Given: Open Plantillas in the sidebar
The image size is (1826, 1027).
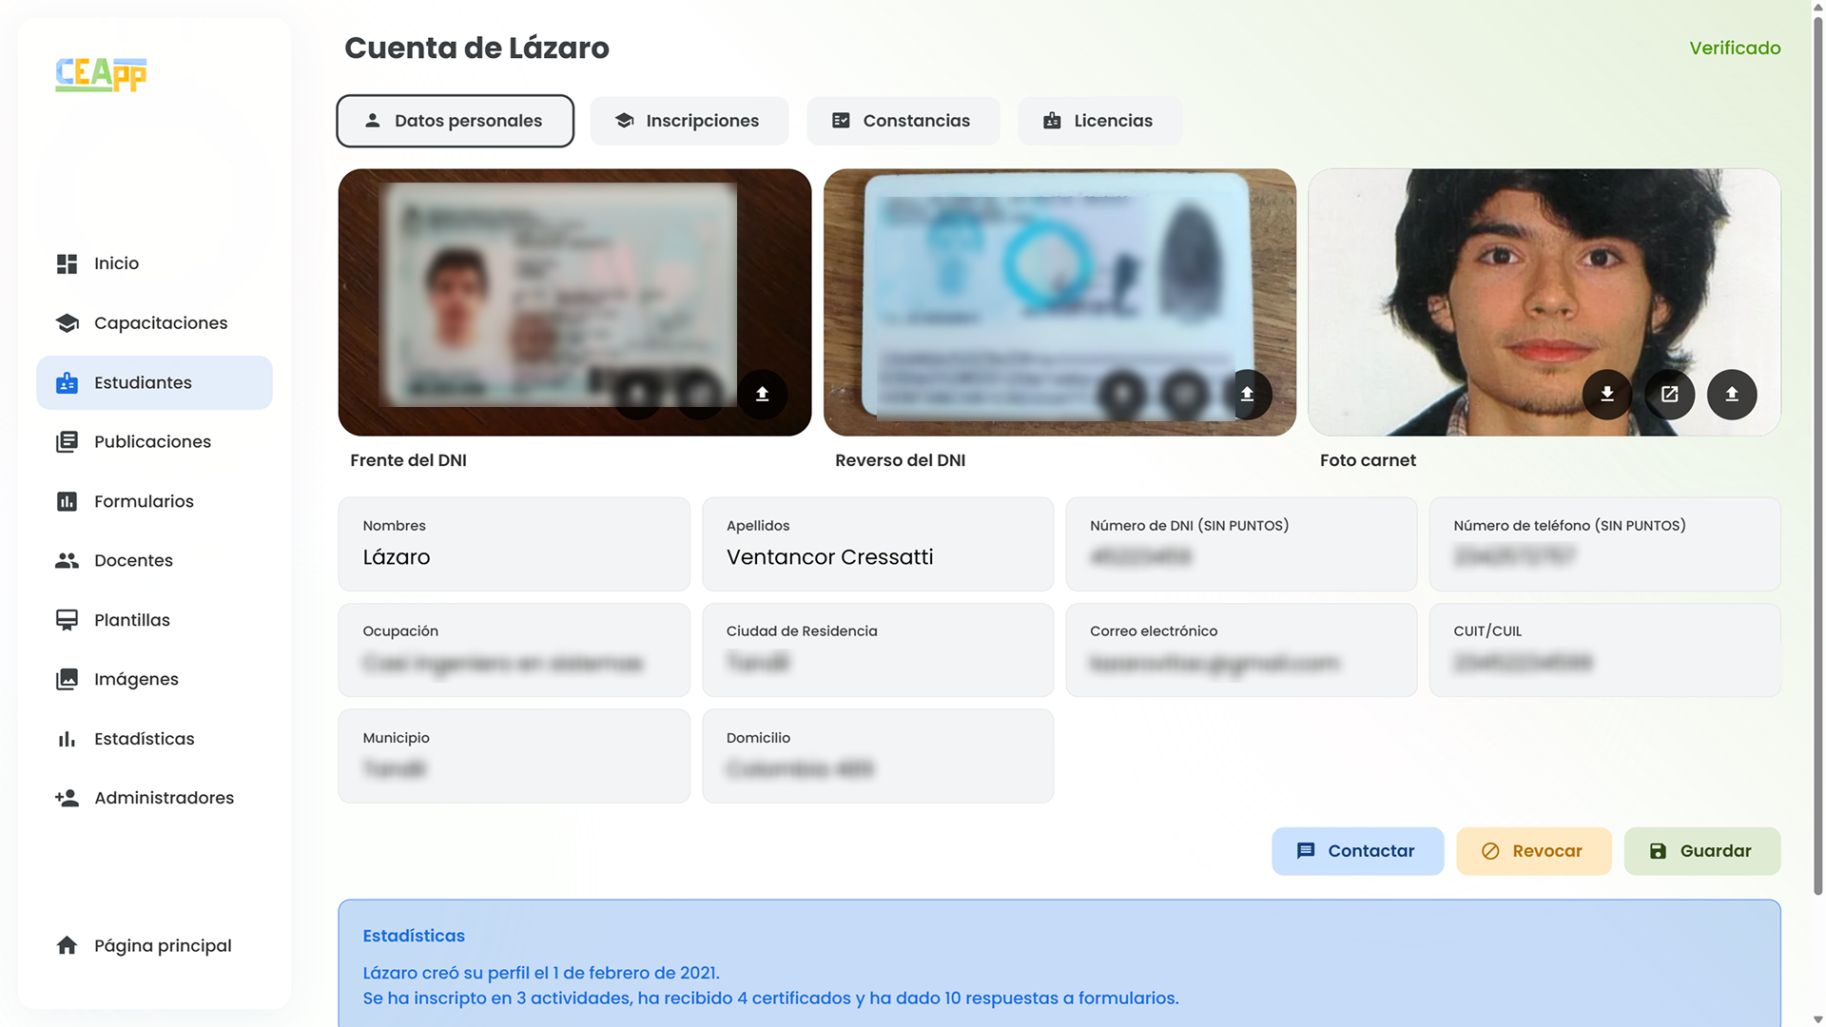Looking at the screenshot, I should click(154, 620).
